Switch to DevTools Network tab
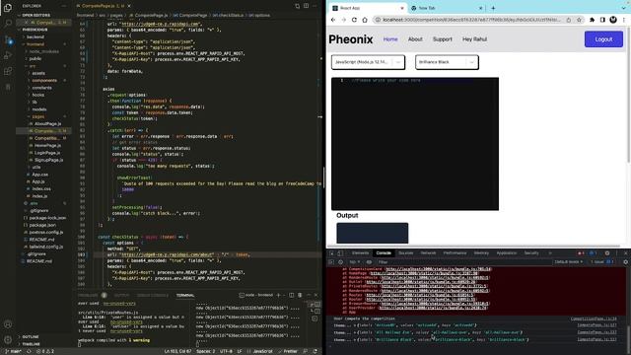631x355 pixels. pyautogui.click(x=428, y=253)
